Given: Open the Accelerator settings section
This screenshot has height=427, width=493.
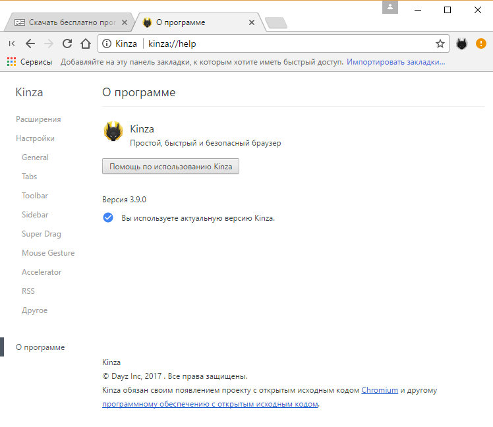Looking at the screenshot, I should click(x=42, y=272).
